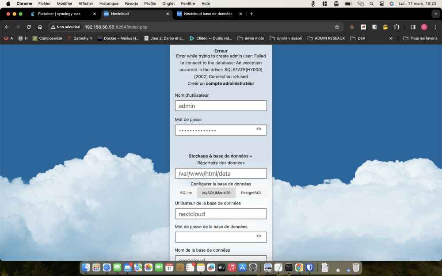This screenshot has height=276, width=442.
Task: Open Terminal from the Dock
Action: click(289, 267)
